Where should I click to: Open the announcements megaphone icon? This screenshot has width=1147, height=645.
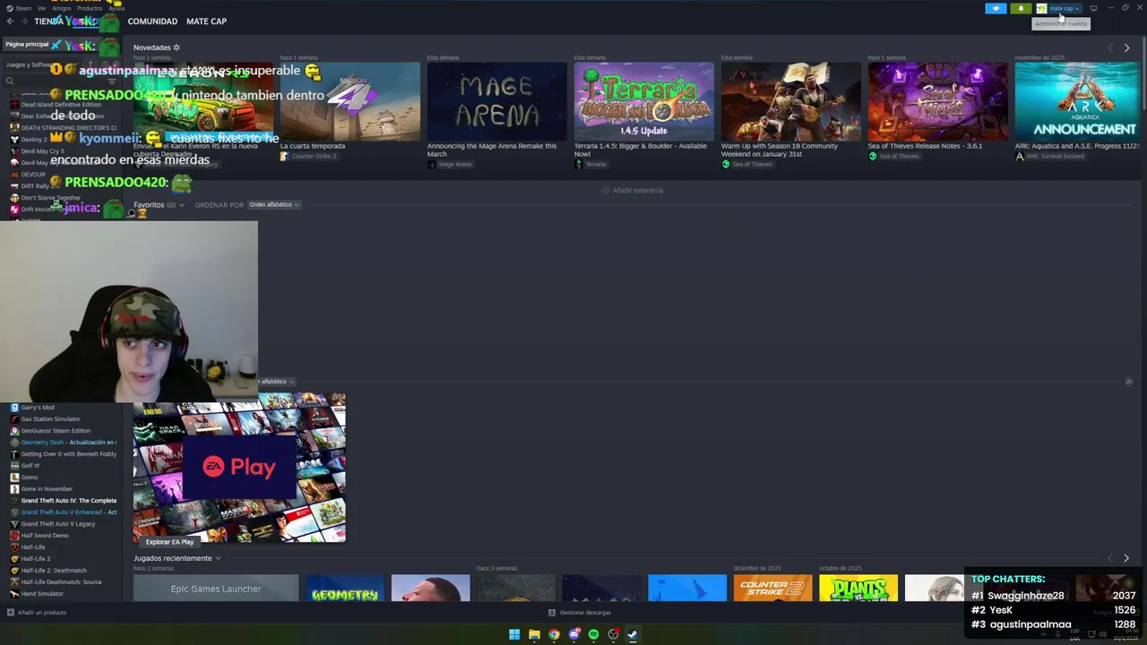tap(996, 8)
